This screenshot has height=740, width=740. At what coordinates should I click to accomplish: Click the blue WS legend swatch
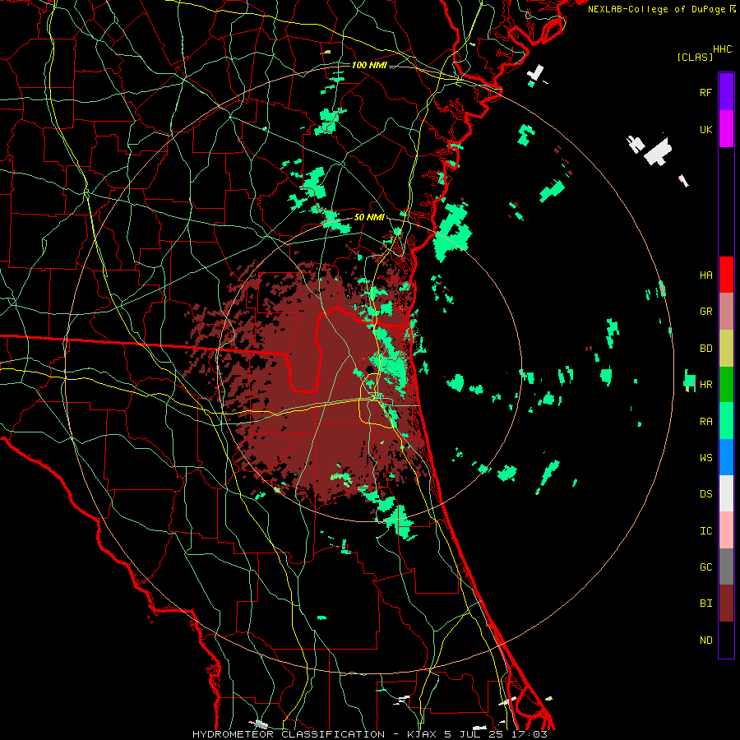(726, 457)
